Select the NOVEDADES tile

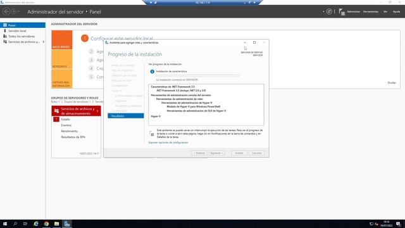coord(62,59)
